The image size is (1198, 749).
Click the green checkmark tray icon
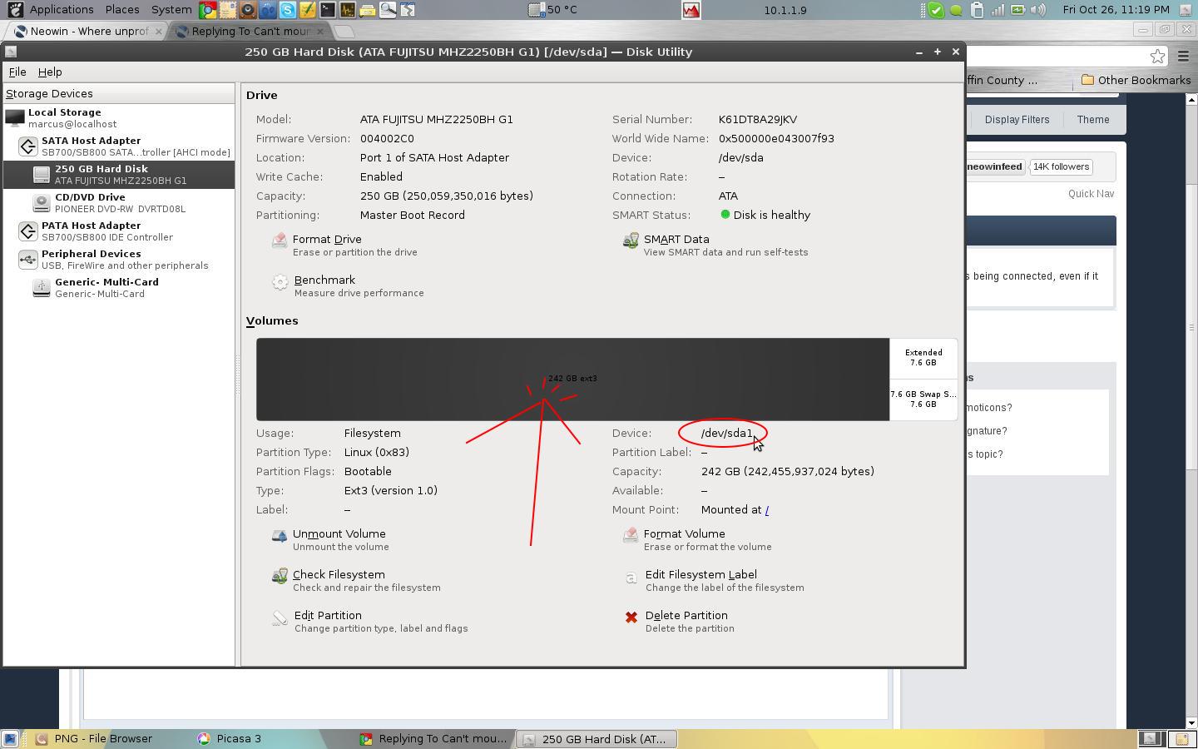(937, 10)
